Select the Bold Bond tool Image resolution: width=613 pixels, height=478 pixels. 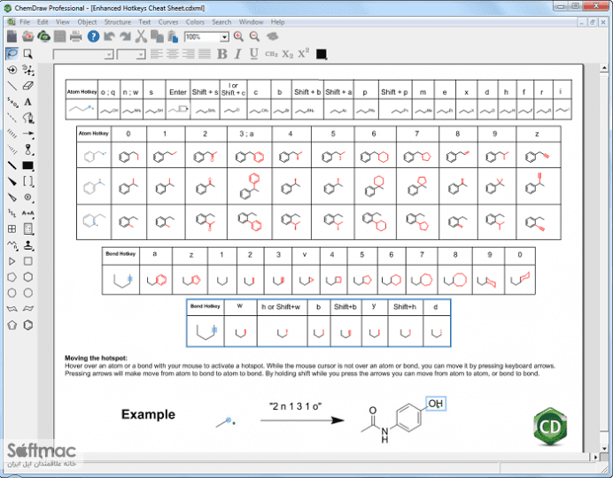12,166
